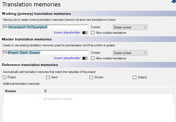The width and height of the screenshot is (176, 122).
Task: Check the Subject checkbox
Action: coord(135,77)
